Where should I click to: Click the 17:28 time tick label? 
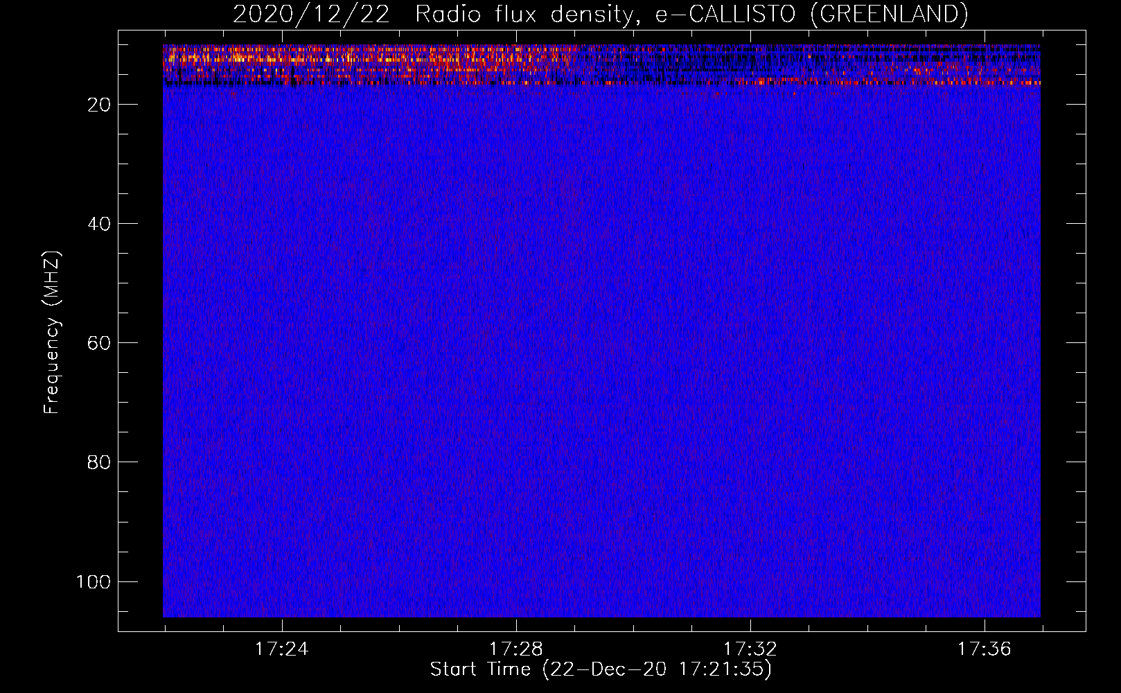point(515,649)
